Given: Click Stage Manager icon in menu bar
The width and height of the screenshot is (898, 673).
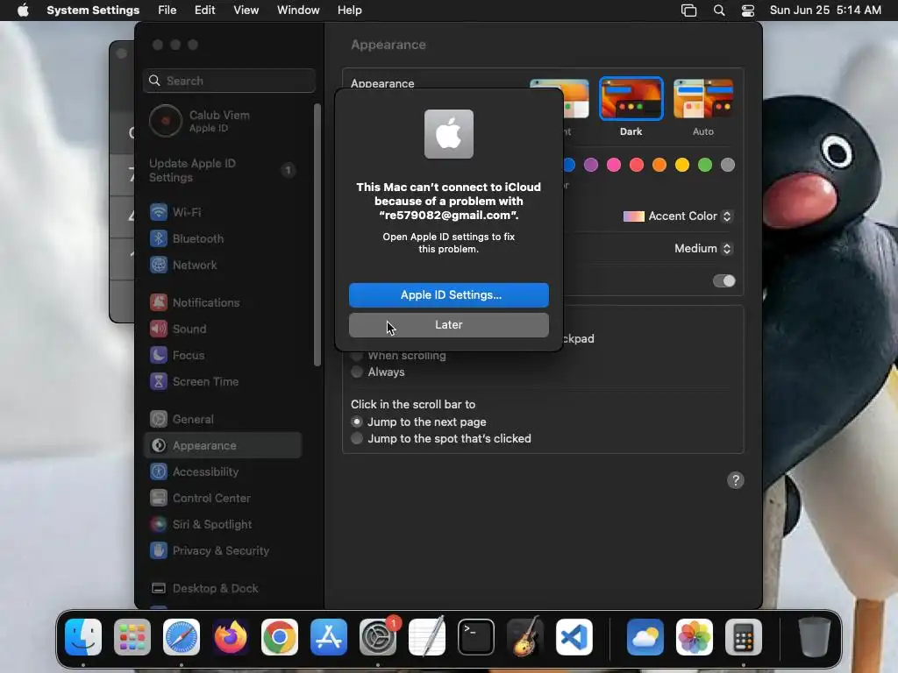Looking at the screenshot, I should [x=689, y=11].
